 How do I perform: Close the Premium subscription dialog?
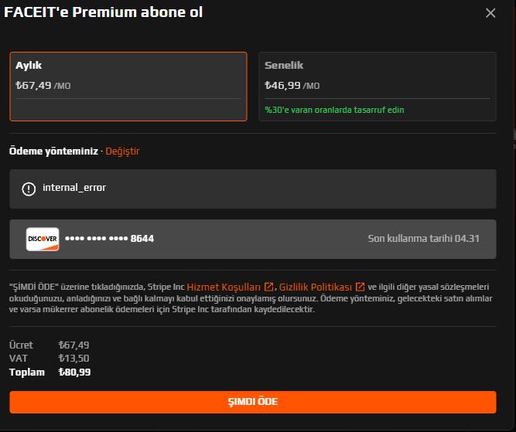pos(490,13)
